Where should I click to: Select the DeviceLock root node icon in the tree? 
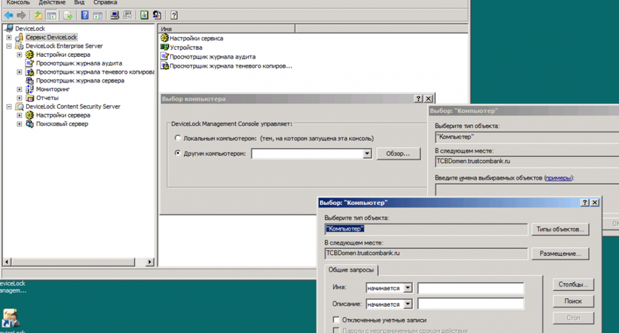[x=9, y=28]
